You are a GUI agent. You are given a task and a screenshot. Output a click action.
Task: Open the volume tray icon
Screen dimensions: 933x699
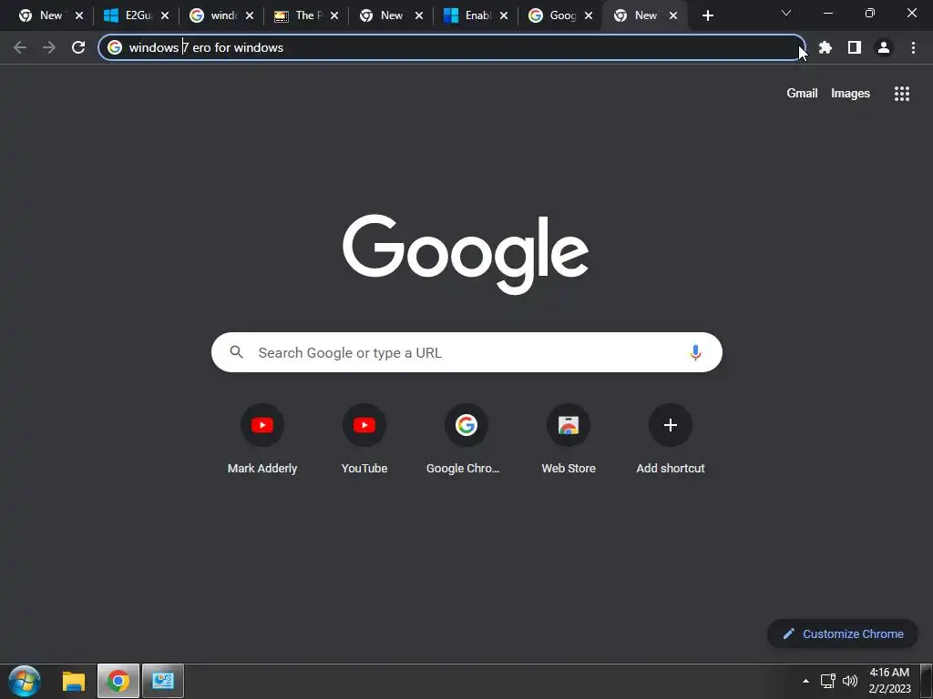pos(850,681)
